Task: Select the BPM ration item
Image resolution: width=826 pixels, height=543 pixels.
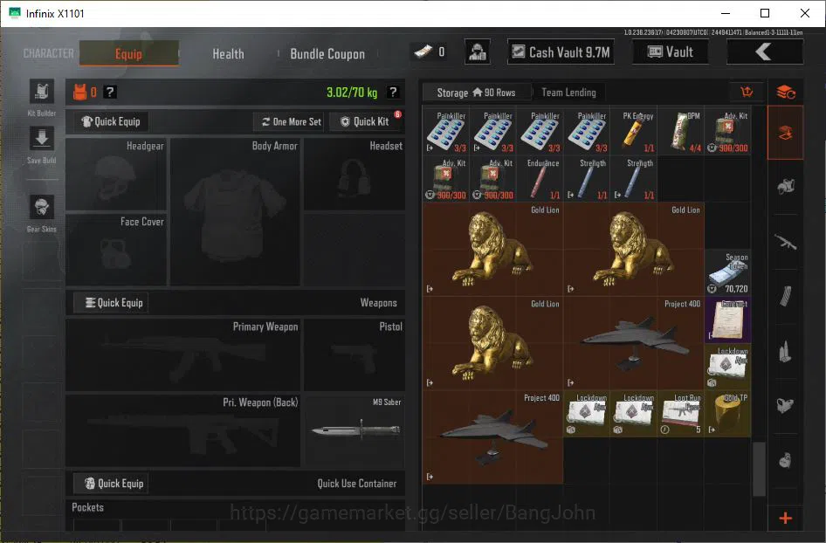Action: [x=680, y=132]
